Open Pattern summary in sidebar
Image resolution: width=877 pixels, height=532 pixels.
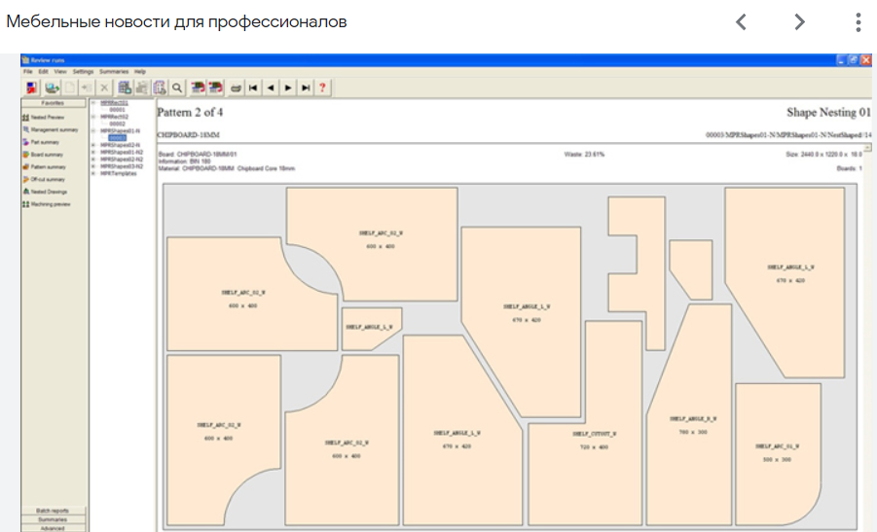[44, 166]
